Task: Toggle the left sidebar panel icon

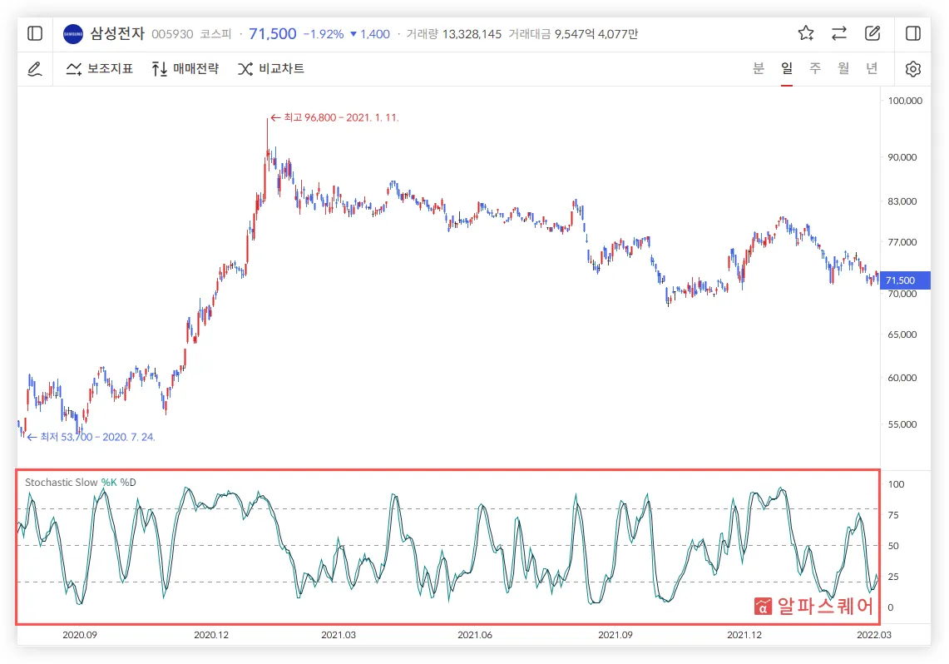Action: 35,33
